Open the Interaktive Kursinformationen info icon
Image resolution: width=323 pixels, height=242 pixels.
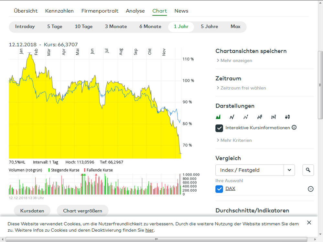pyautogui.click(x=294, y=127)
